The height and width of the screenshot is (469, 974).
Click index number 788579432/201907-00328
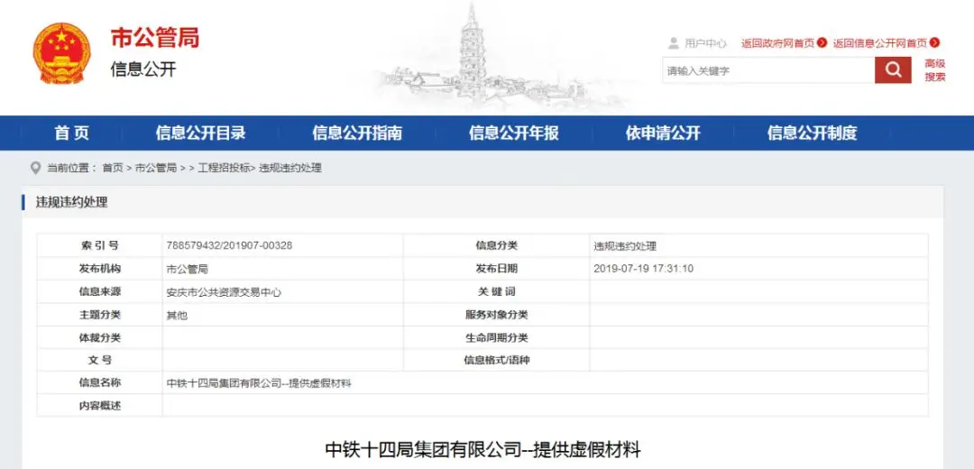229,245
